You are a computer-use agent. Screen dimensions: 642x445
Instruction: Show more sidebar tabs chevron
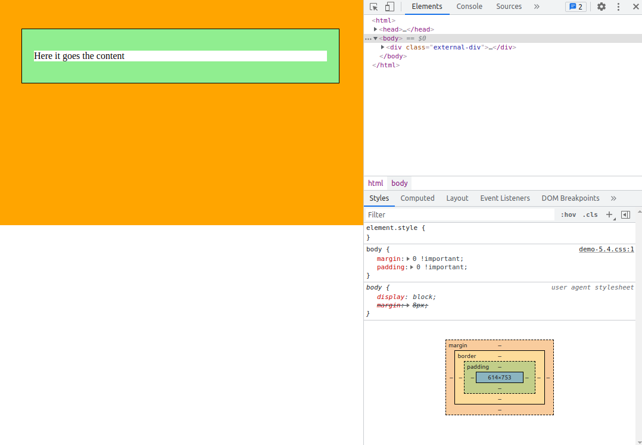[x=613, y=198]
